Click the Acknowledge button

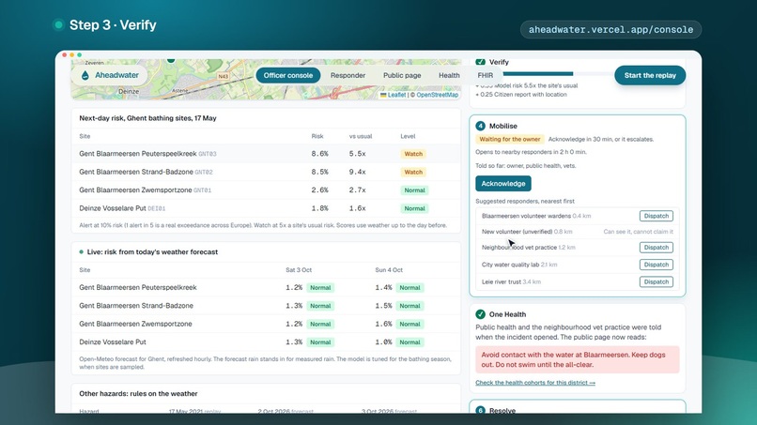[x=503, y=183]
